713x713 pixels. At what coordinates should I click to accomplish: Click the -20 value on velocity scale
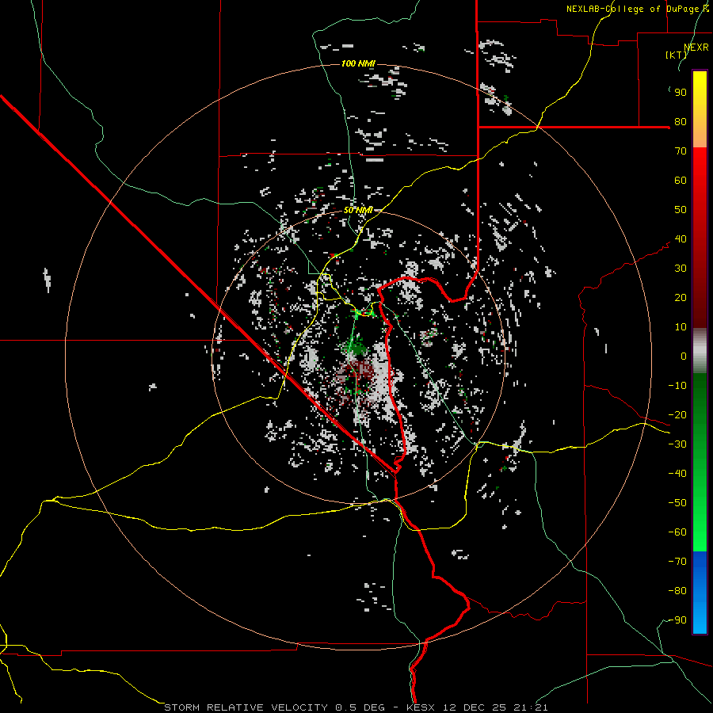[x=677, y=415]
